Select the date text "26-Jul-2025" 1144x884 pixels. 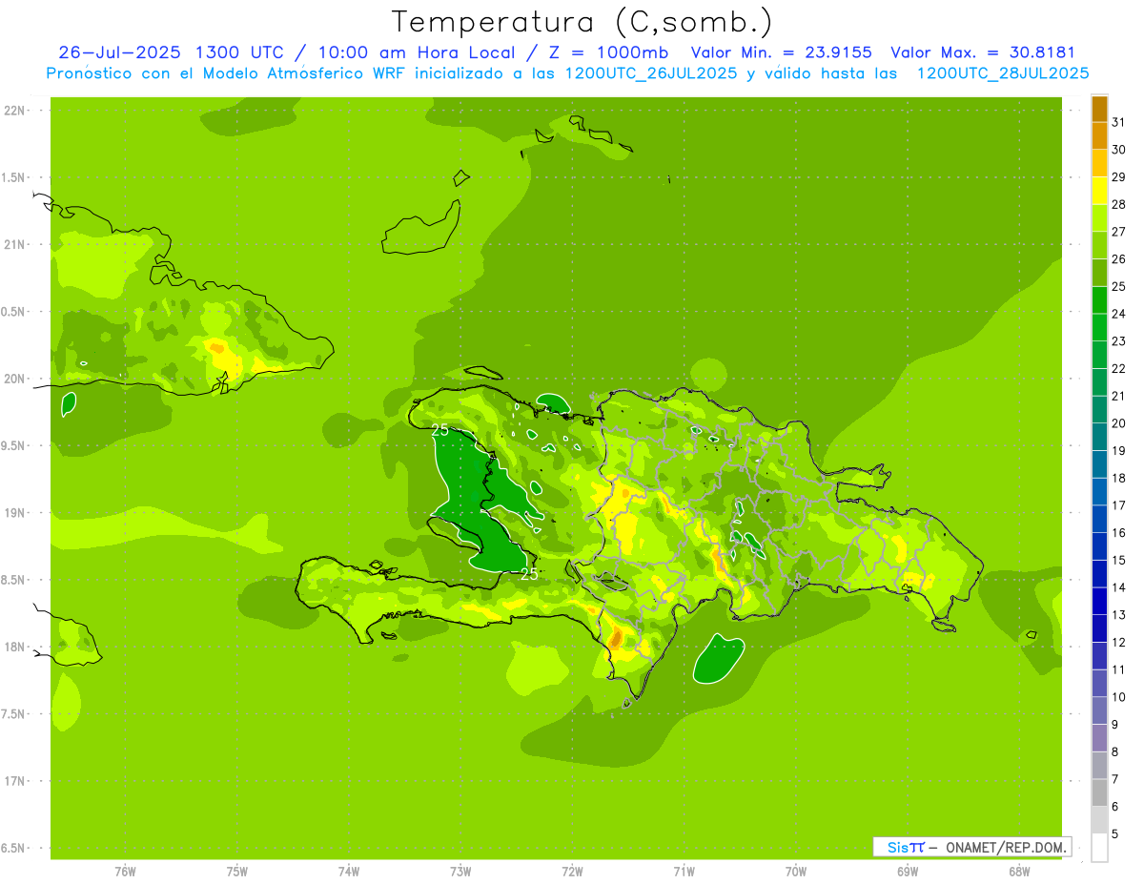pyautogui.click(x=120, y=52)
